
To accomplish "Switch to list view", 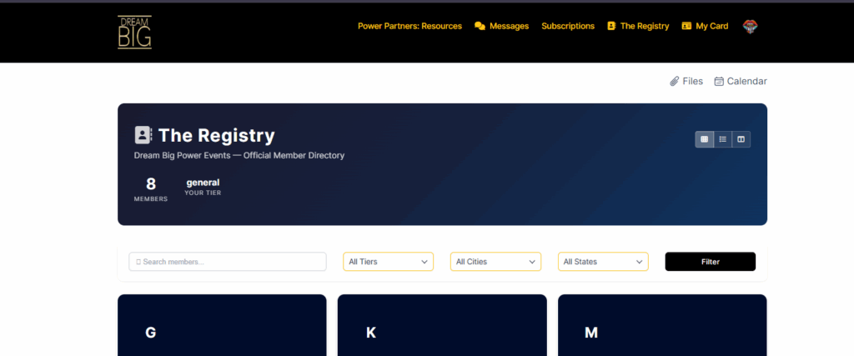I will point(723,139).
